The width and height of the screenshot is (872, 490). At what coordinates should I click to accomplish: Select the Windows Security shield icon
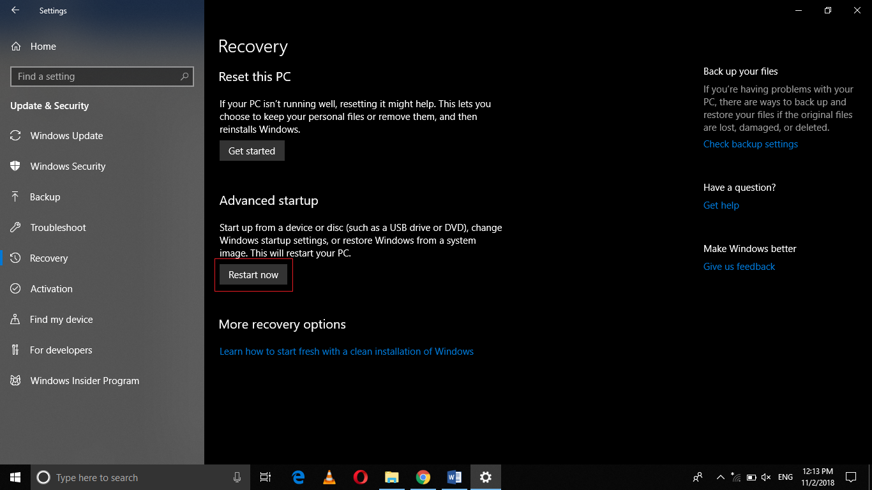pyautogui.click(x=15, y=166)
